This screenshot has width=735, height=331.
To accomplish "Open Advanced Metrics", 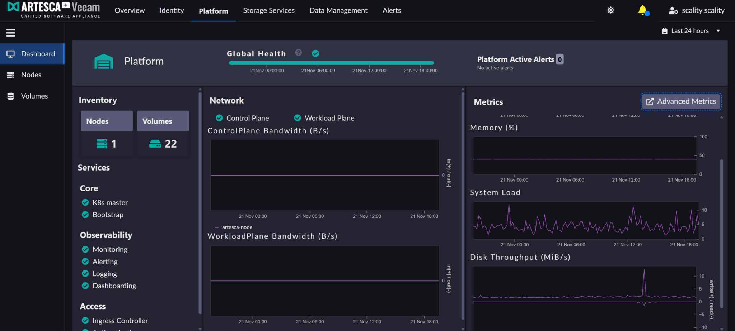I will (681, 102).
